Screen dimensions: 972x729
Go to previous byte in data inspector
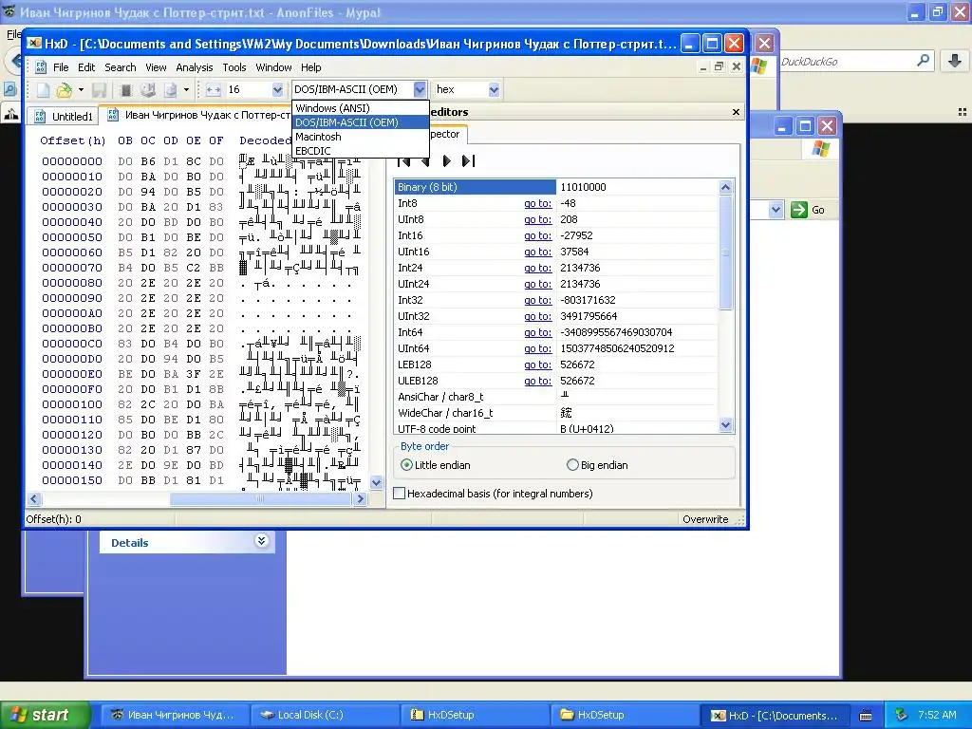[425, 161]
